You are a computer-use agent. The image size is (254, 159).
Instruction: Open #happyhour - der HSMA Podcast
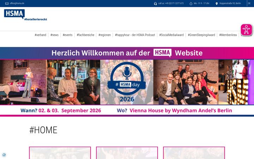point(135,35)
